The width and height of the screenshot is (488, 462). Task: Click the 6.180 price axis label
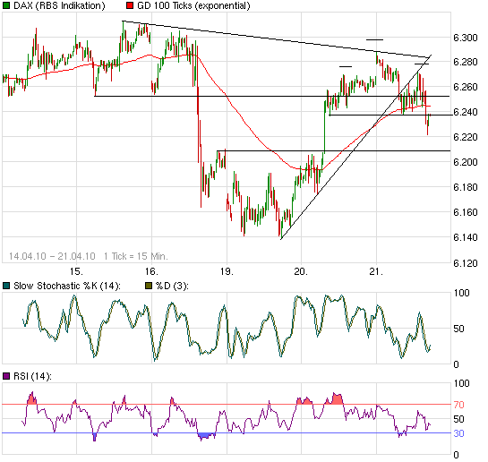coord(466,187)
